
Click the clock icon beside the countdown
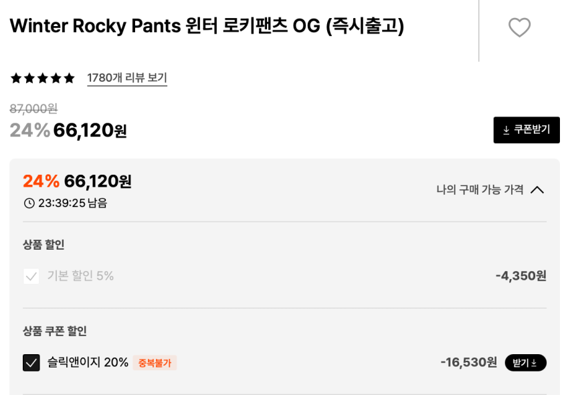pos(29,203)
